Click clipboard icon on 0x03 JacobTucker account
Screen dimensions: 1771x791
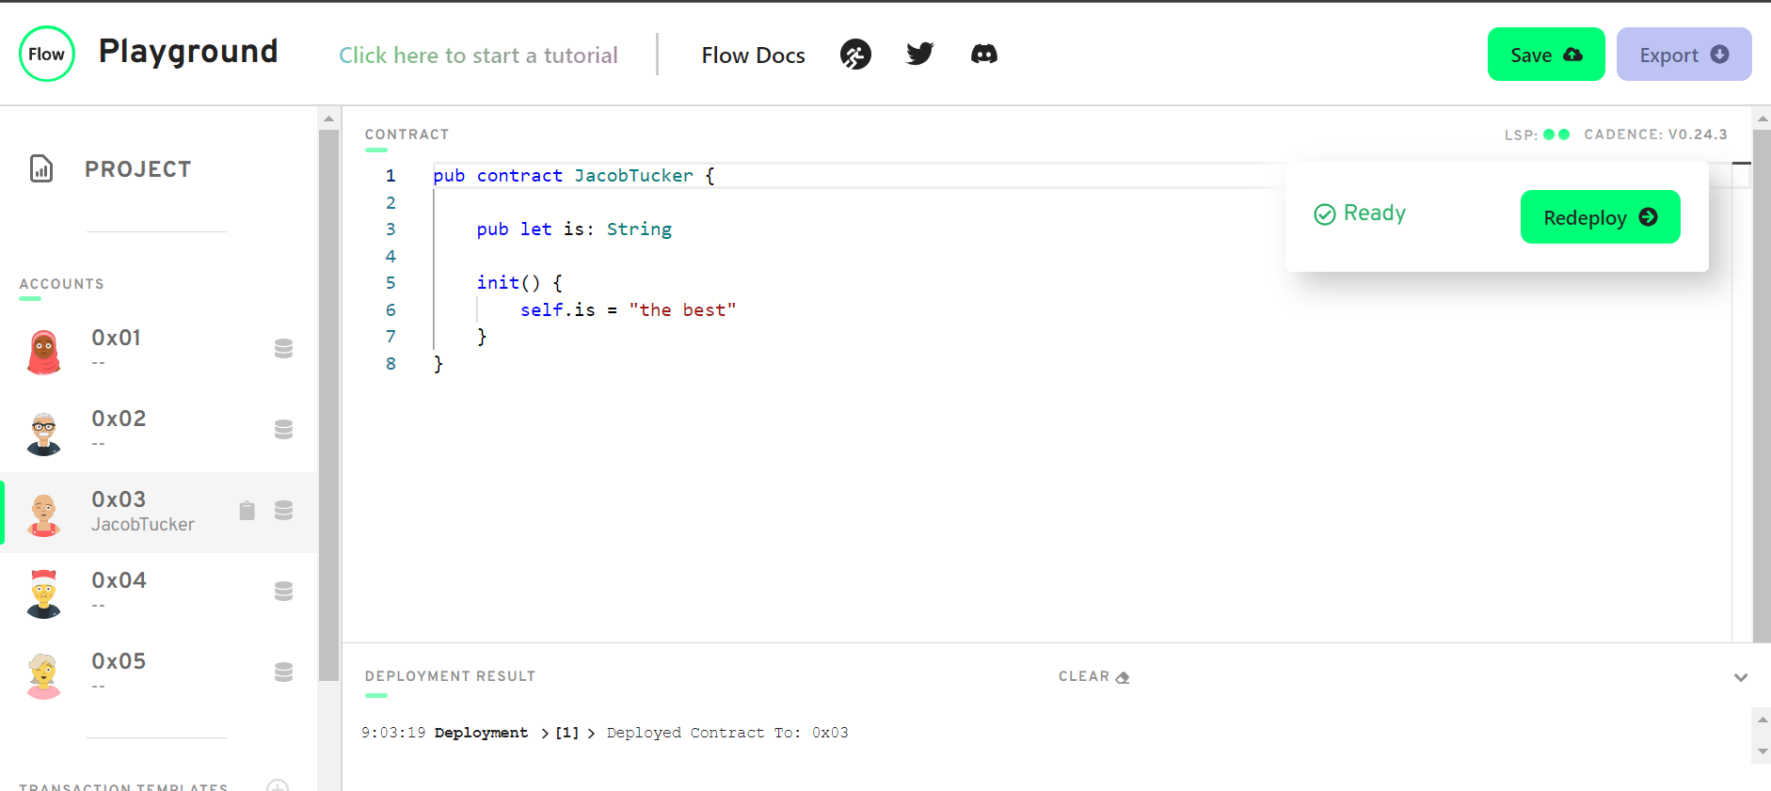(247, 511)
